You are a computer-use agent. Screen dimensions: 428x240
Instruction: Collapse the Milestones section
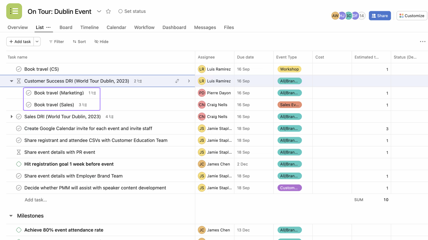coord(11,216)
